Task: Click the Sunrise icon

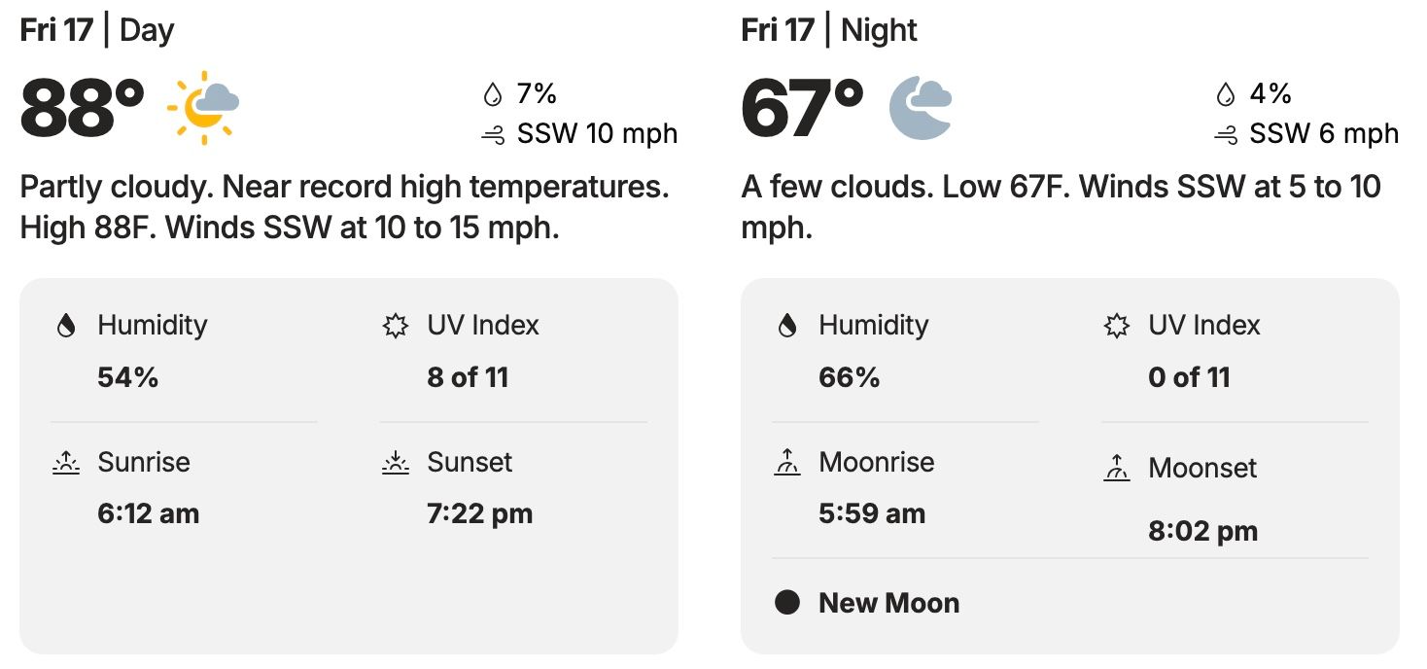Action: pyautogui.click(x=65, y=462)
